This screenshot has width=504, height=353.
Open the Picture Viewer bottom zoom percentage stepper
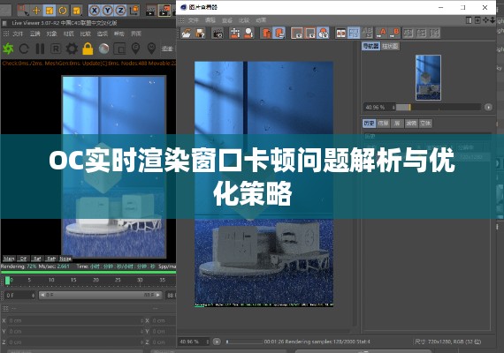(207, 342)
